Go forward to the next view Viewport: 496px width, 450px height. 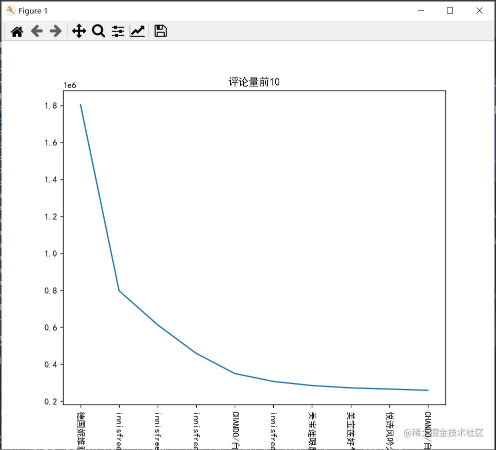pos(56,31)
